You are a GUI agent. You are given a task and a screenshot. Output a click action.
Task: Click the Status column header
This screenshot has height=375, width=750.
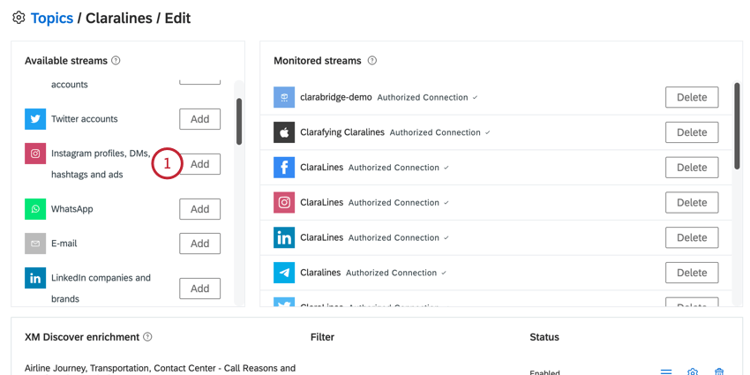(x=544, y=337)
